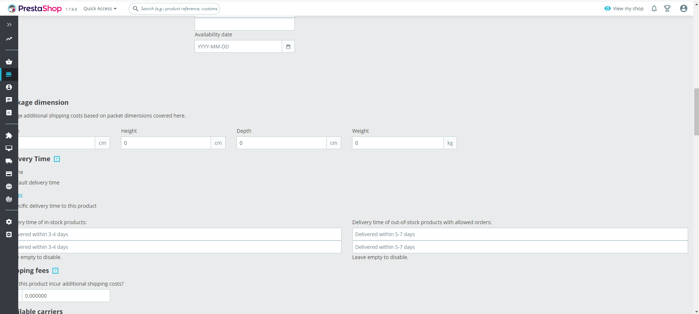Click the Height input field
Screen dimensions: 699x314
point(166,143)
